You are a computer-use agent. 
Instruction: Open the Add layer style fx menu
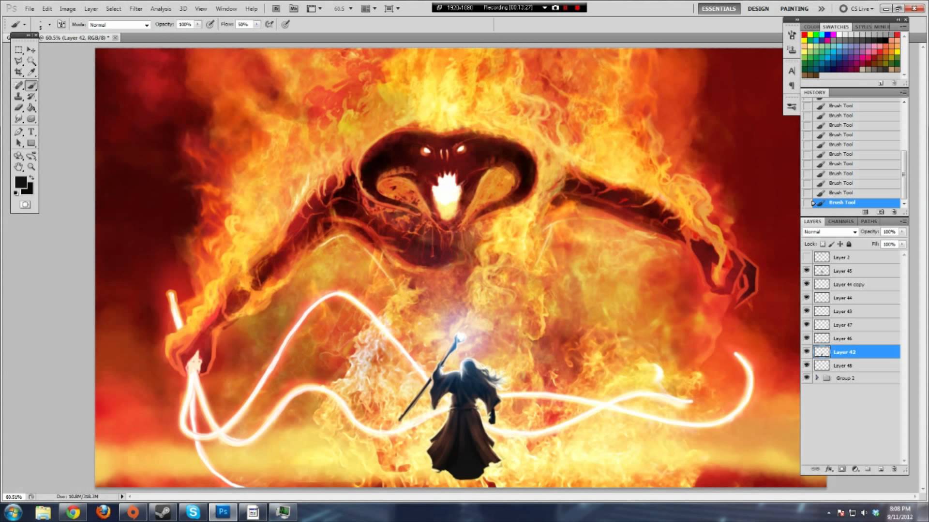pos(828,469)
